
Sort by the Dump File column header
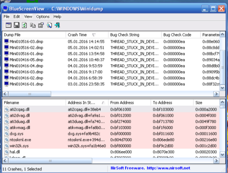34,35
